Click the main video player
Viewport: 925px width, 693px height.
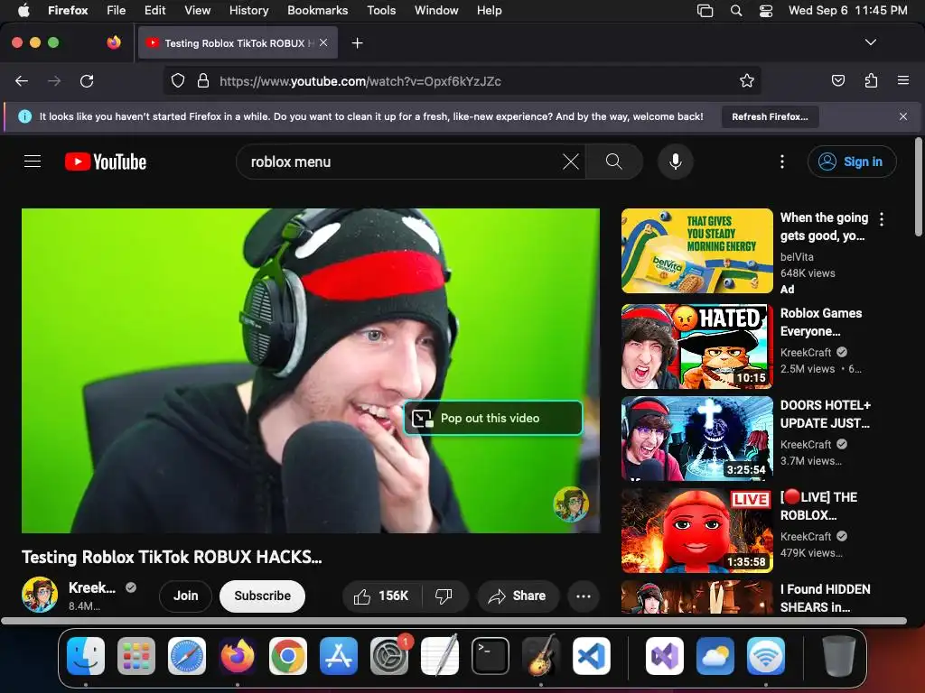(x=311, y=371)
